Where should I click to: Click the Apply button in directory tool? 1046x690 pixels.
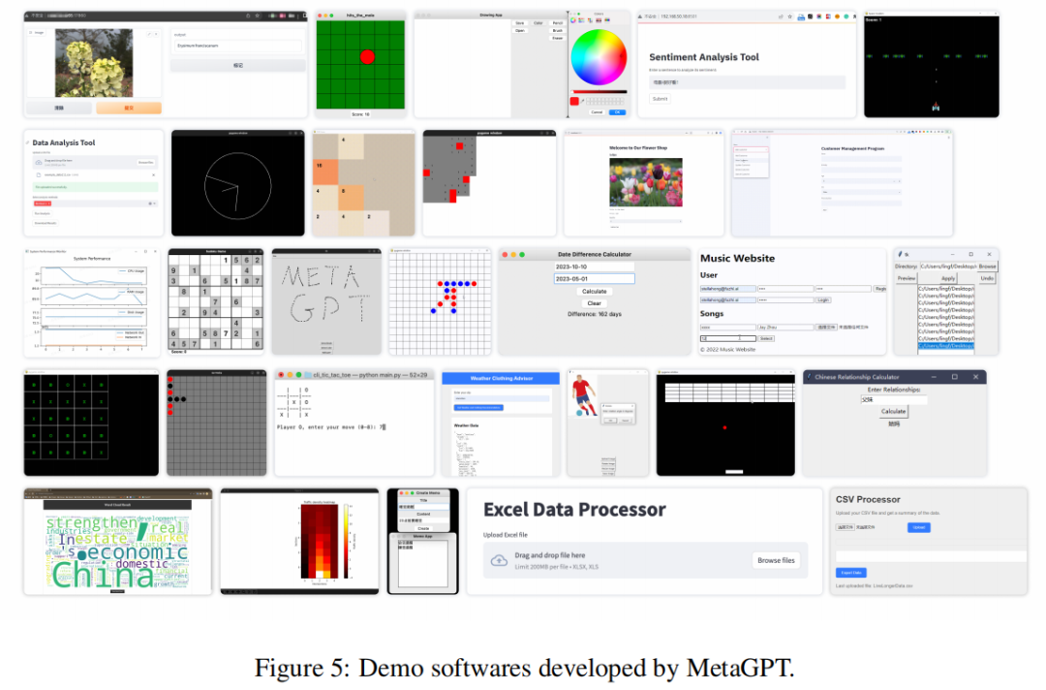pos(948,278)
